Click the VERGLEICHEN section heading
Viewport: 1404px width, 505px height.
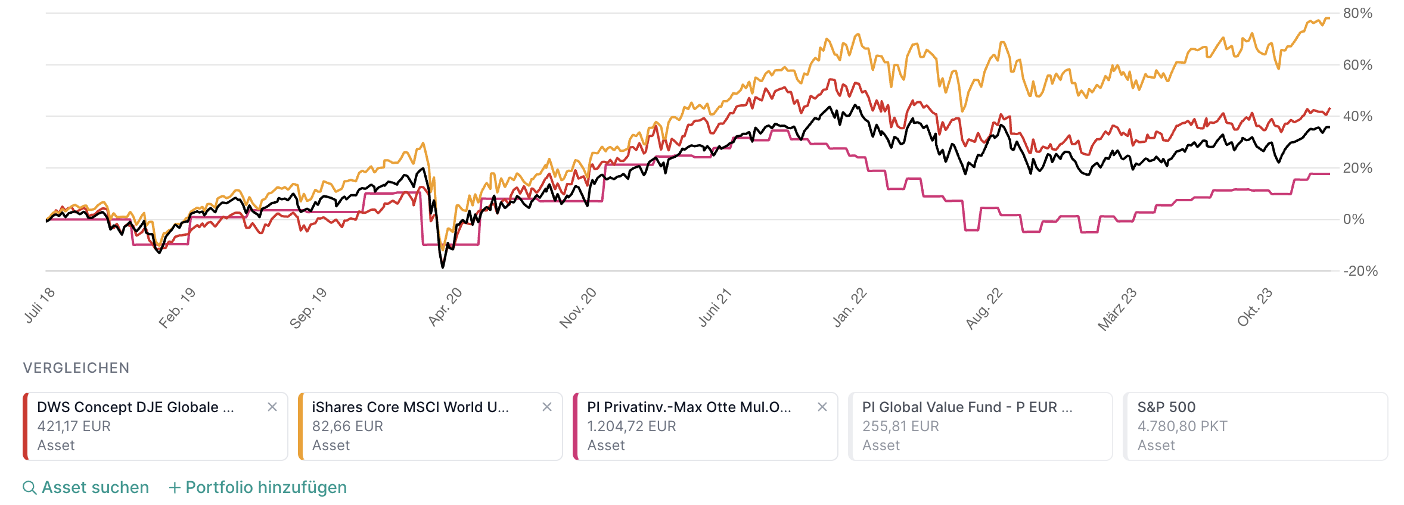click(76, 368)
